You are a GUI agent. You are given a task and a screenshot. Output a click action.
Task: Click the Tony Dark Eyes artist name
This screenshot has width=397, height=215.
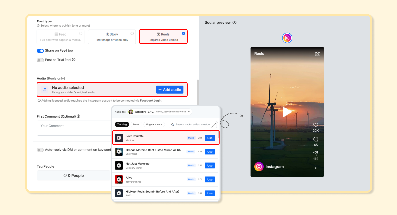tap(133, 182)
